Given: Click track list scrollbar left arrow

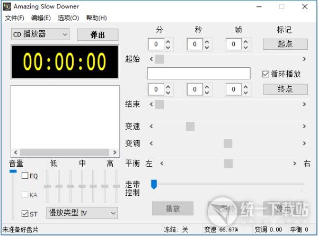Looking at the screenshot, I should [16, 152].
